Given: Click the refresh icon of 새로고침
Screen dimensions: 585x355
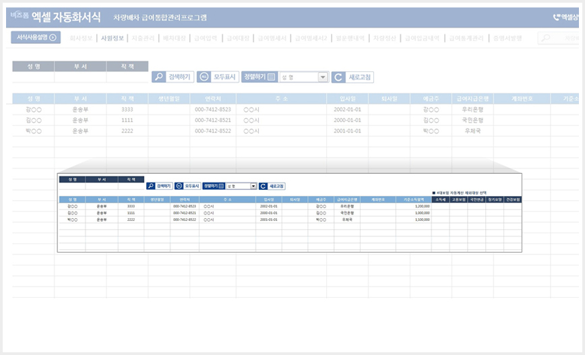Looking at the screenshot, I should 338,77.
